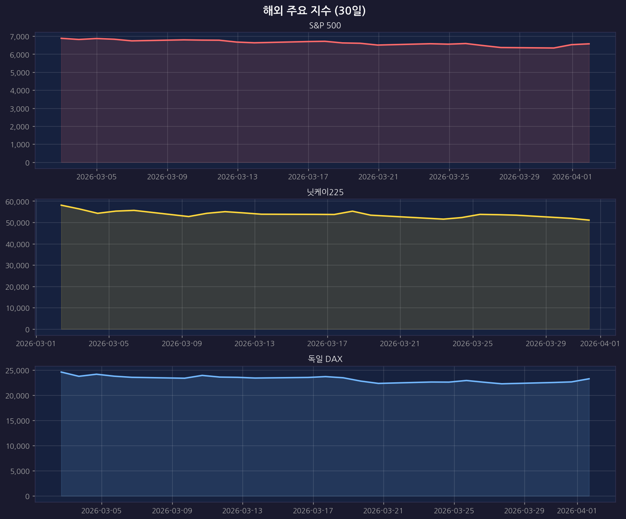Click the 2026-03-09 date label under DAX chart

(x=172, y=510)
